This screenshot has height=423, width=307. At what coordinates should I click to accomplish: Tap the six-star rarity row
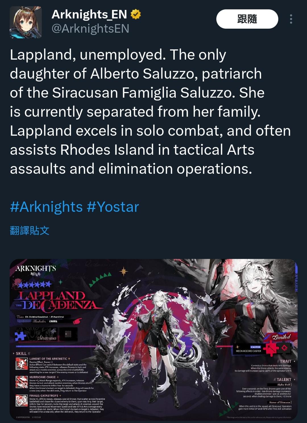tap(35, 284)
